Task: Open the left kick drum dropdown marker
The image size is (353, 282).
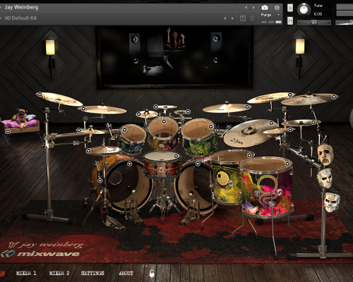Action: [129, 164]
